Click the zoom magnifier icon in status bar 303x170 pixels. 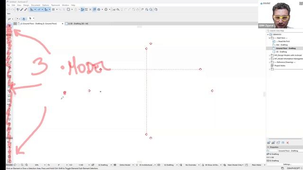[27, 165]
